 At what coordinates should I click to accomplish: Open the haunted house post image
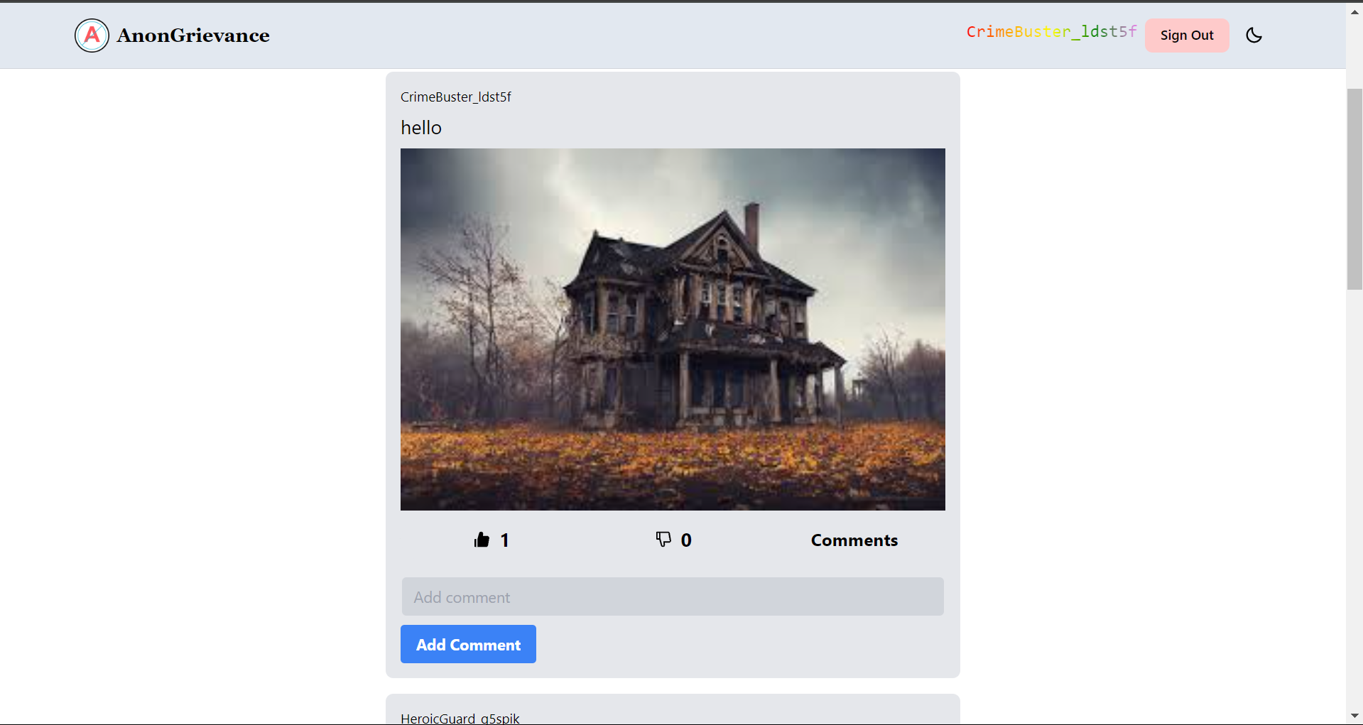pyautogui.click(x=672, y=329)
